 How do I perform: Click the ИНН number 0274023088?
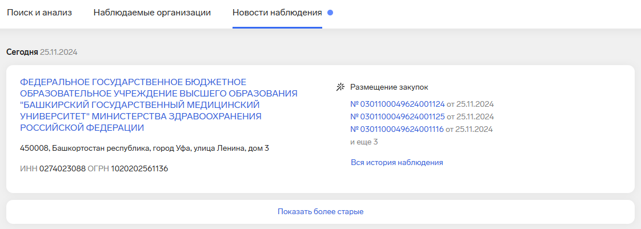point(62,169)
